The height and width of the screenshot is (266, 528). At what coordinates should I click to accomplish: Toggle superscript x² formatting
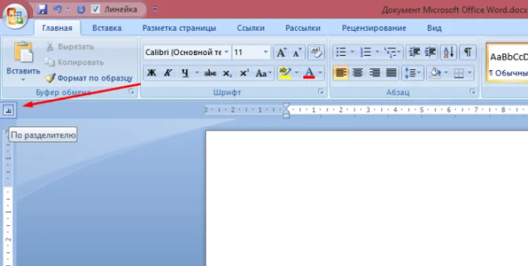pos(245,73)
